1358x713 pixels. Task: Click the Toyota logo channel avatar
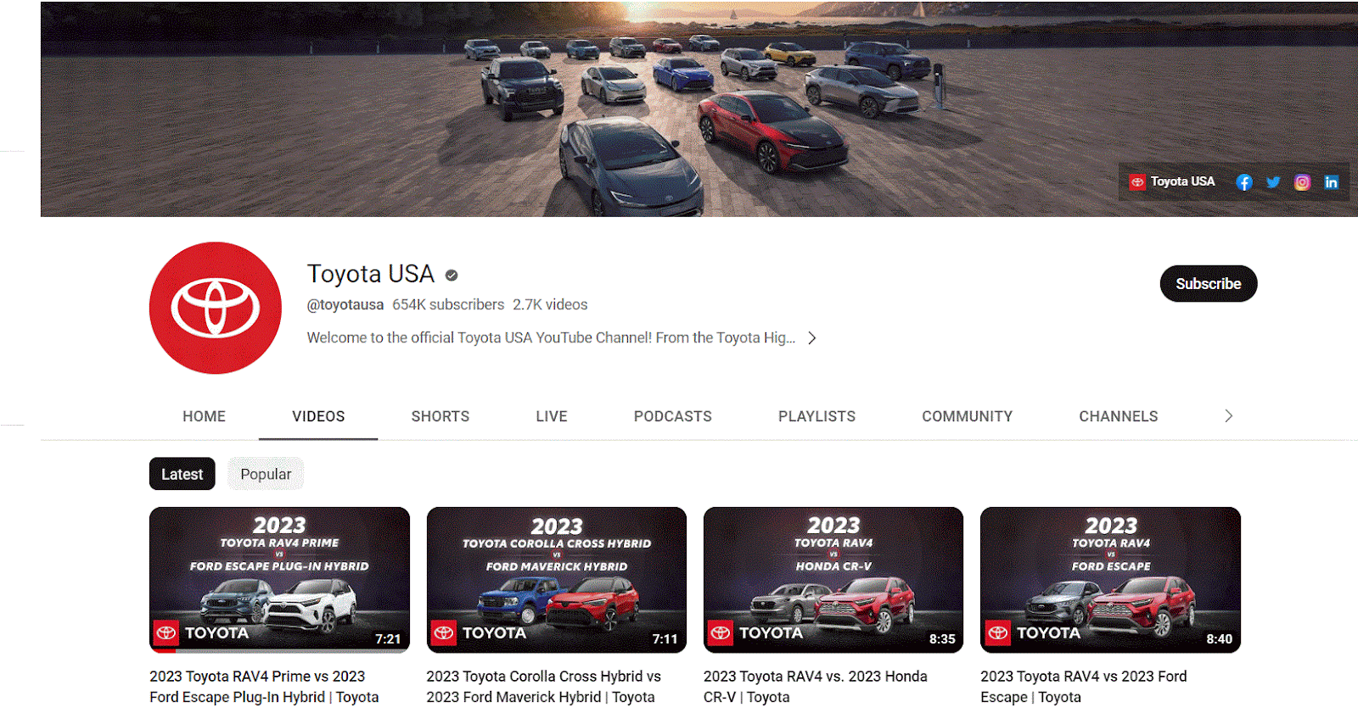pyautogui.click(x=216, y=308)
